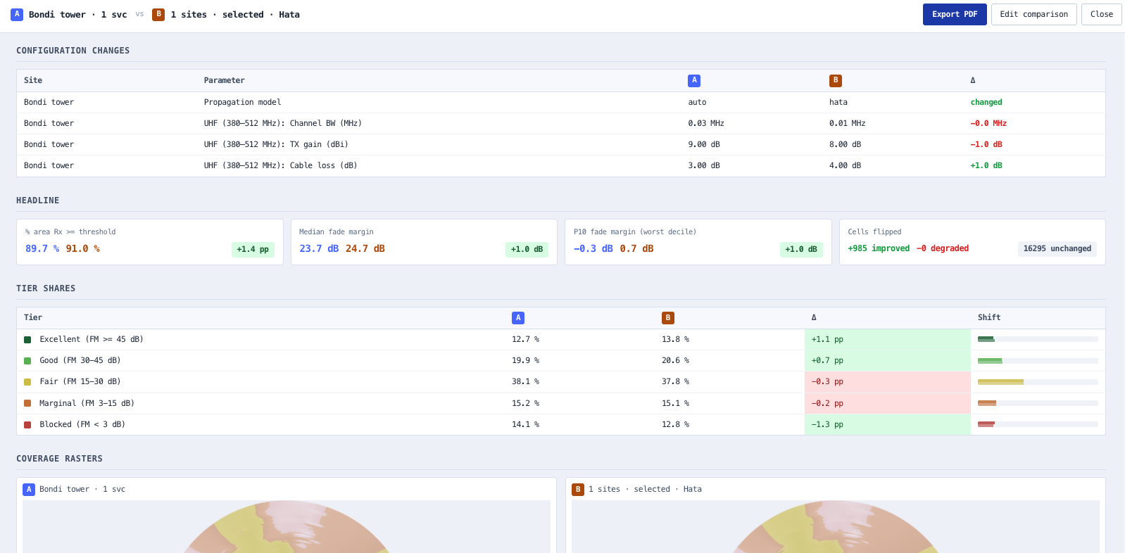Click the Blocked tier red swatch
The height and width of the screenshot is (553, 1125).
[x=27, y=425]
